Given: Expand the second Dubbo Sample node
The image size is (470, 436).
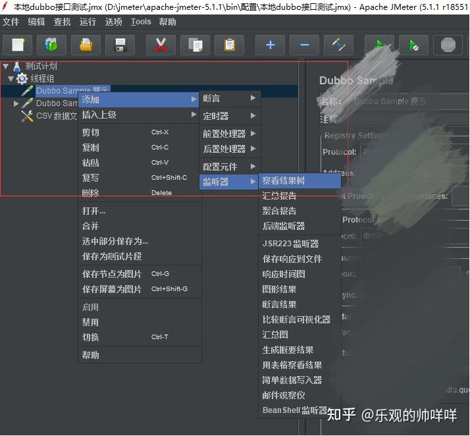Looking at the screenshot, I should tap(16, 103).
